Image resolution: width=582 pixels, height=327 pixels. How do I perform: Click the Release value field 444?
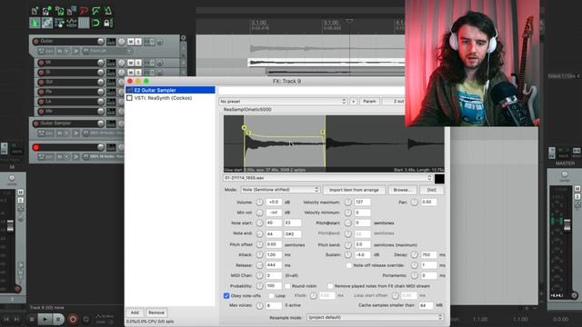click(274, 265)
